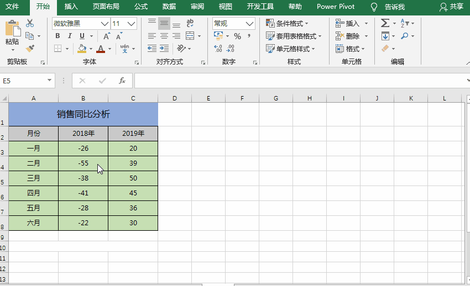Click the Fill down arrow icon
The image size is (470, 286).
coord(385,36)
